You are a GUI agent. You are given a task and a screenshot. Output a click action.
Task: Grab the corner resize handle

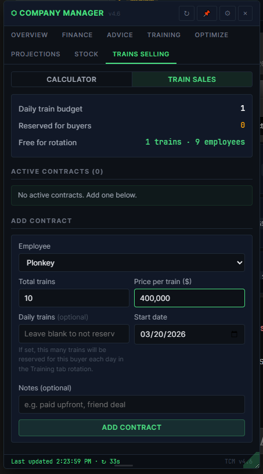(257, 464)
